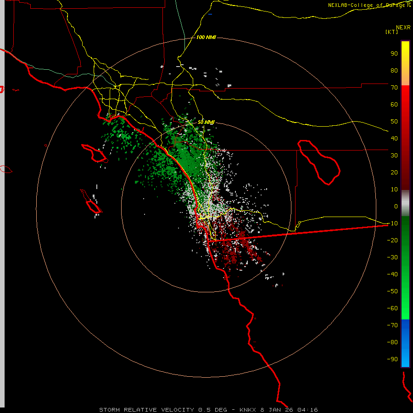Click the -60 value on the velocity scale
The image size is (413, 413).
tap(392, 308)
